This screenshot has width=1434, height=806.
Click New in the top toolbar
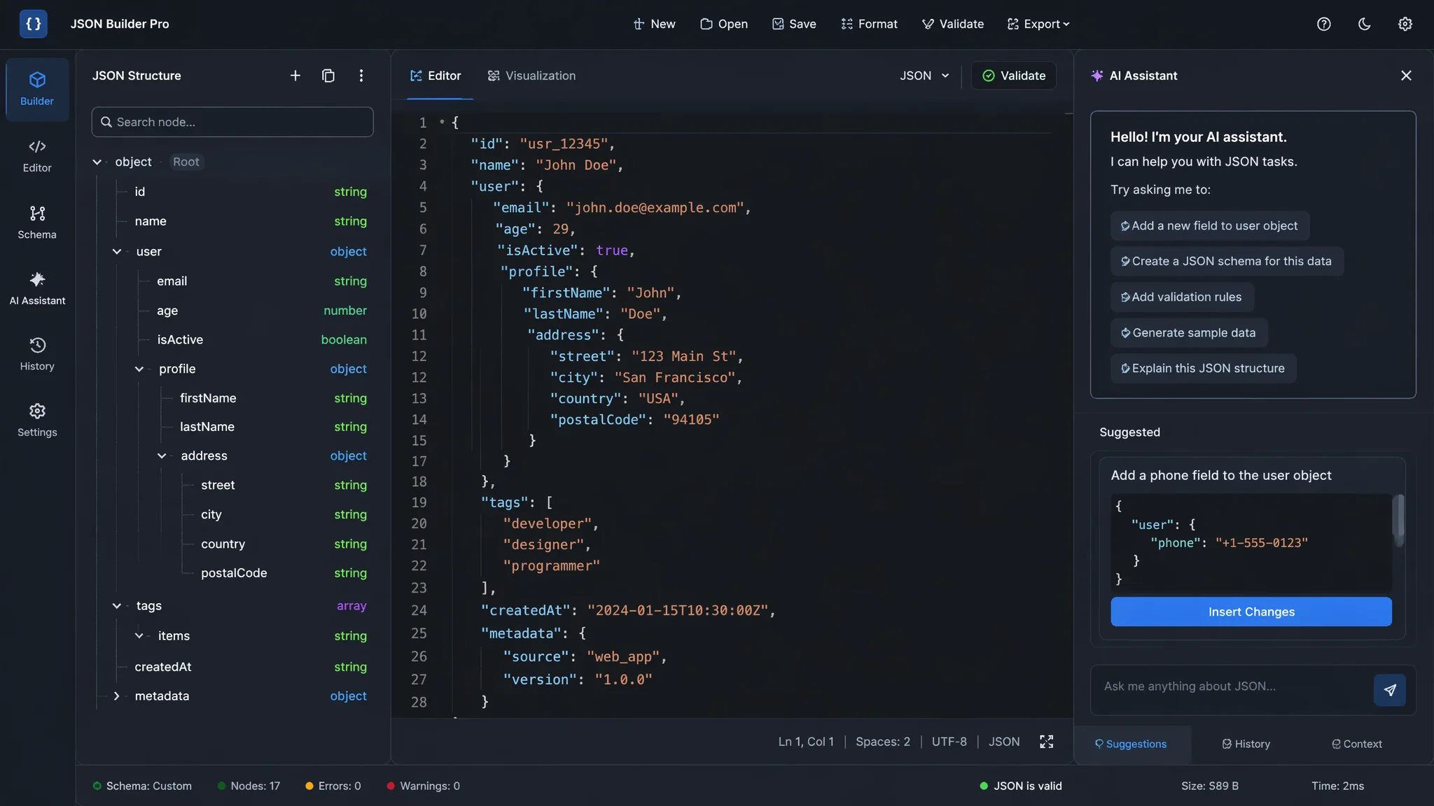[x=654, y=24]
